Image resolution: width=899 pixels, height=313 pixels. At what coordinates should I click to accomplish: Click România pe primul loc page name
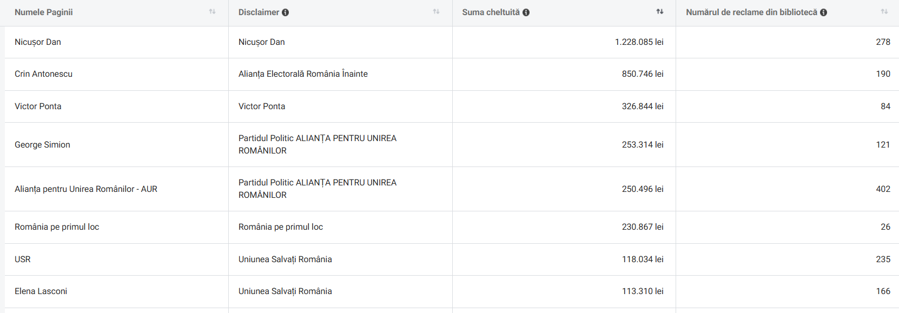tap(57, 227)
